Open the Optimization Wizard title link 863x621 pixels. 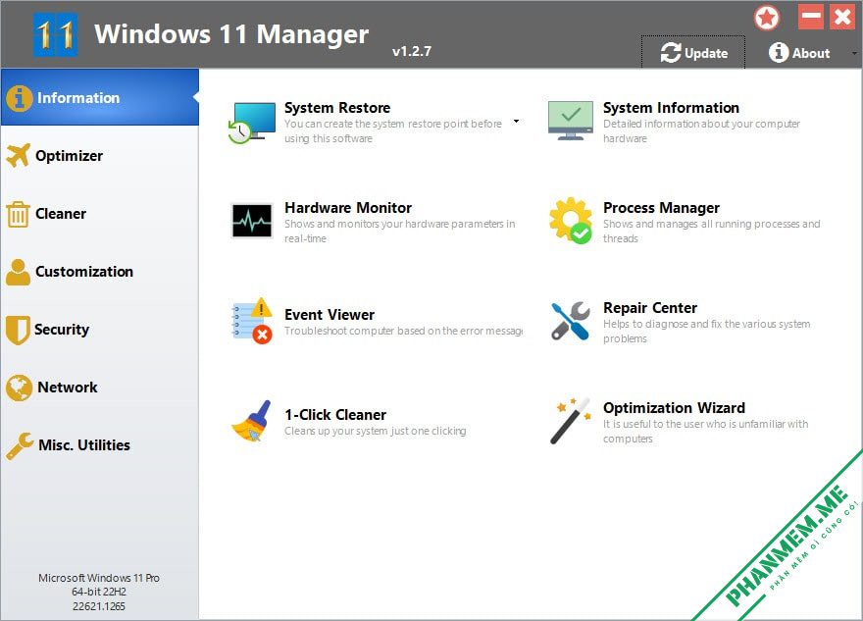675,408
